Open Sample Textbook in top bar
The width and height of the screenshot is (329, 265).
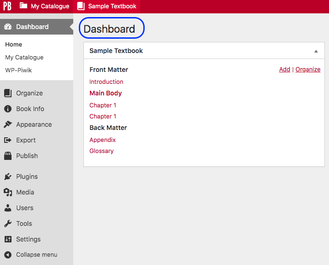[x=112, y=6]
